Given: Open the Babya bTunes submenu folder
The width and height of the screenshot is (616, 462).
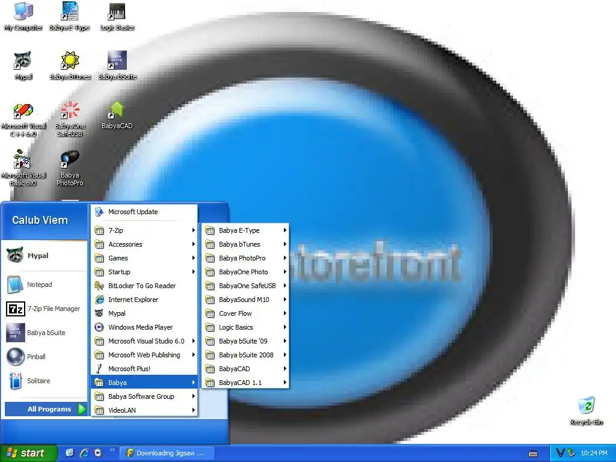Looking at the screenshot, I should pos(245,244).
